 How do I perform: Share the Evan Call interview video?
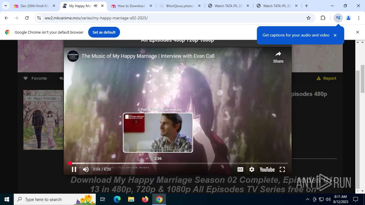point(278,57)
